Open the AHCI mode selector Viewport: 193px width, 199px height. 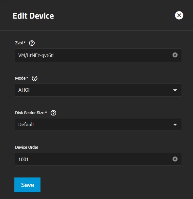(98, 90)
